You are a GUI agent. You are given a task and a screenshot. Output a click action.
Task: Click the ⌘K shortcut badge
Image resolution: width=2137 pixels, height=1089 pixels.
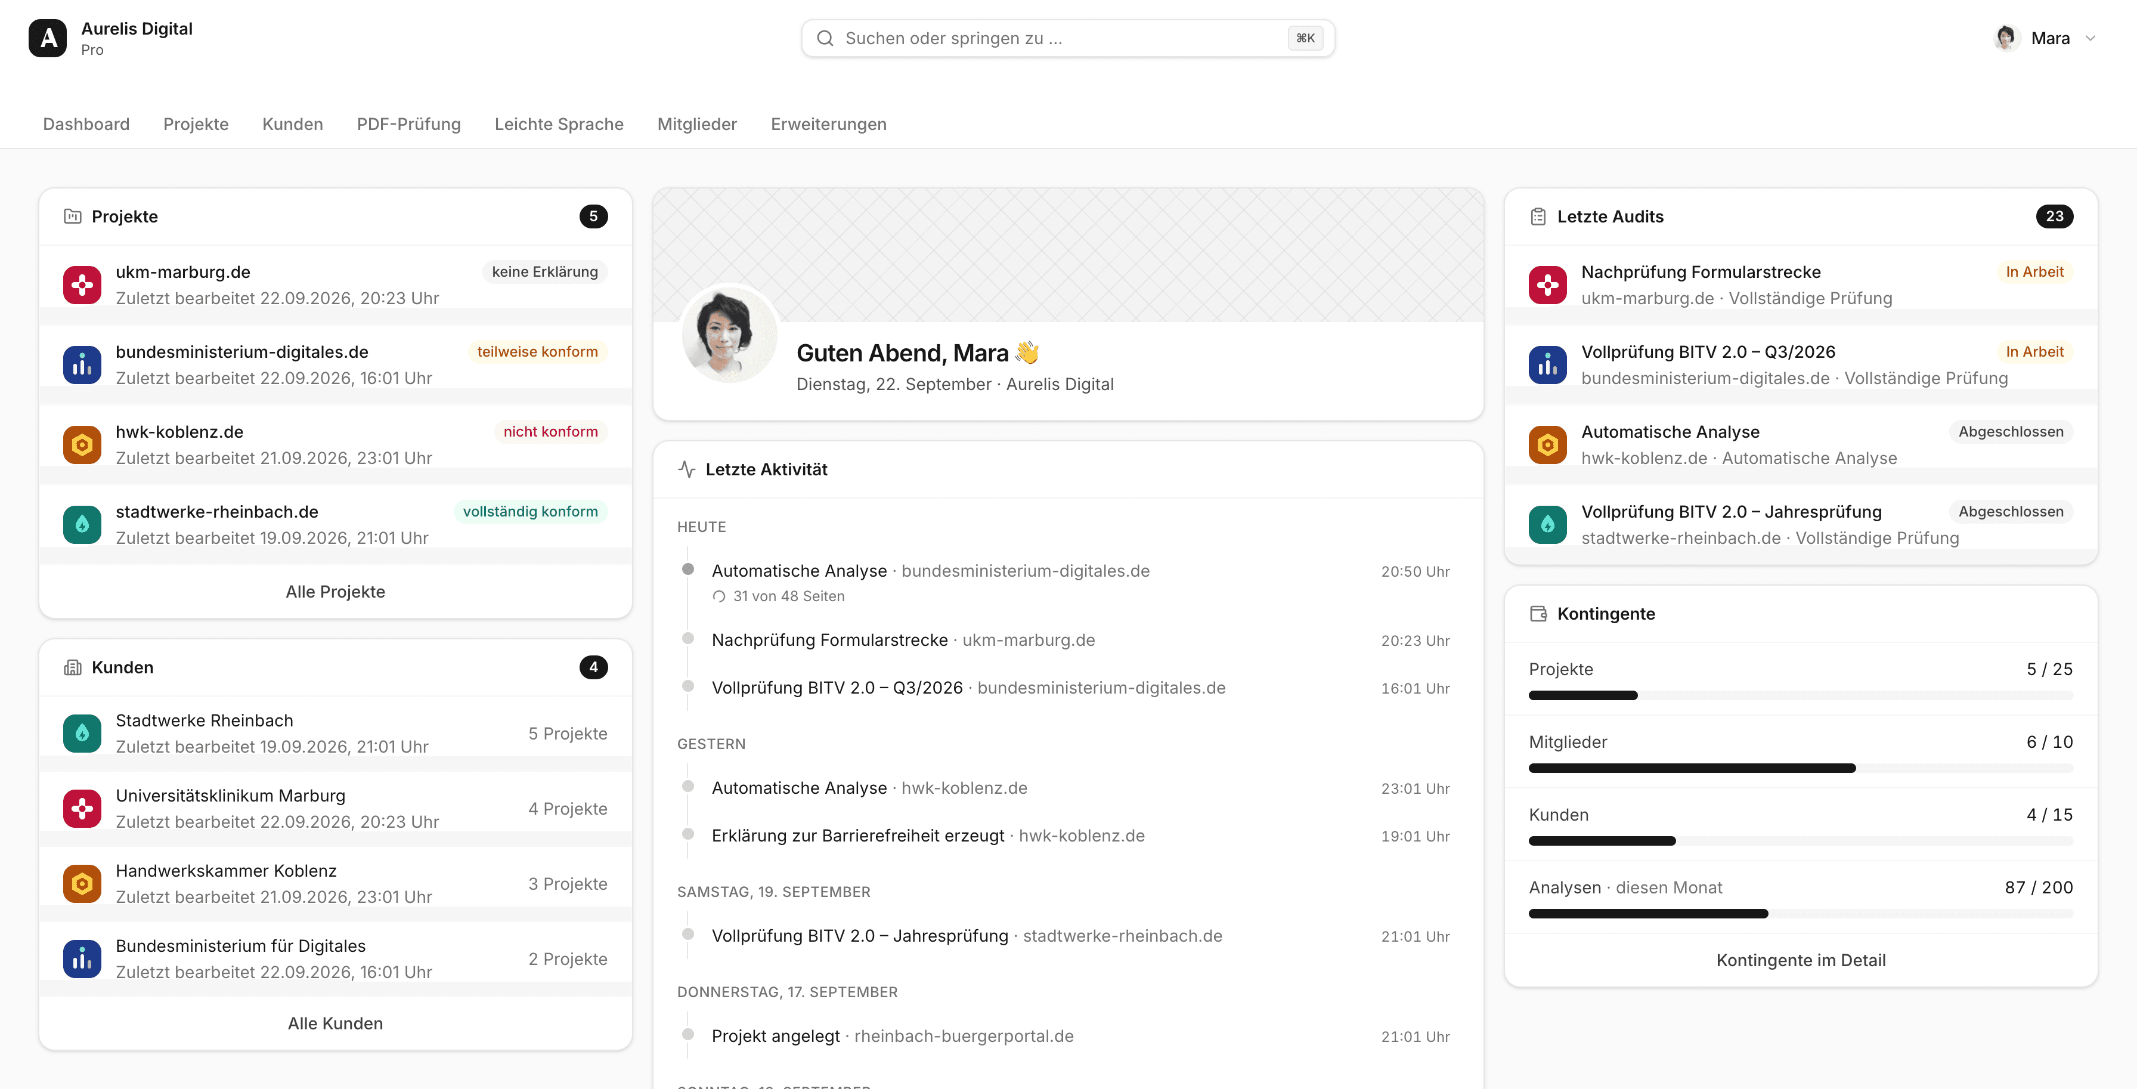[x=1305, y=38]
